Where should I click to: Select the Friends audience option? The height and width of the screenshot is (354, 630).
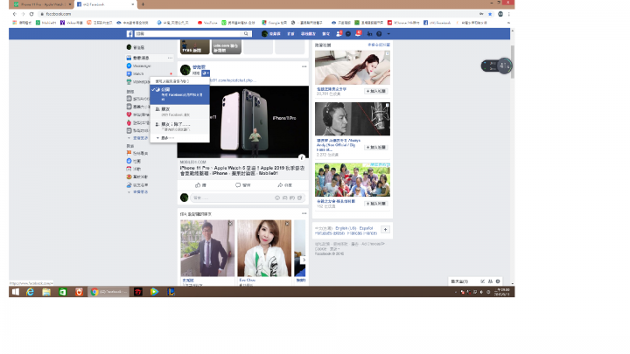pyautogui.click(x=179, y=112)
